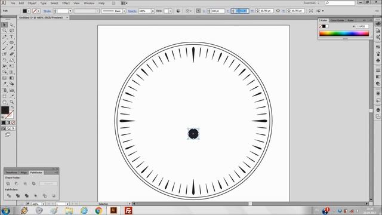Select the Type tool

tap(11, 36)
